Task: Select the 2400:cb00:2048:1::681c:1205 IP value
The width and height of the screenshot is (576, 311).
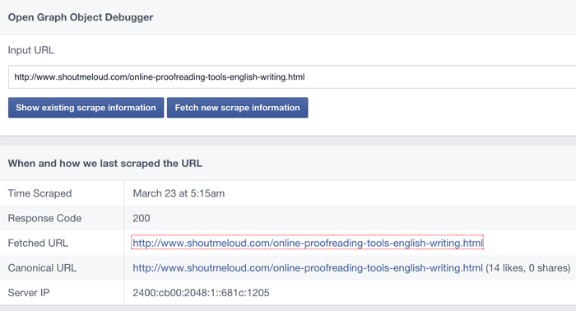Action: coord(201,293)
